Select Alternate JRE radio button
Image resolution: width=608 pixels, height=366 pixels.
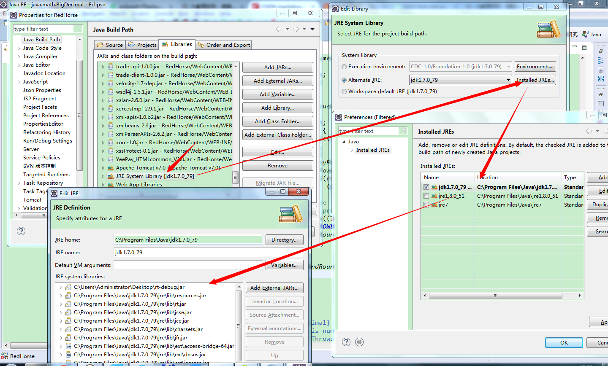(x=344, y=80)
